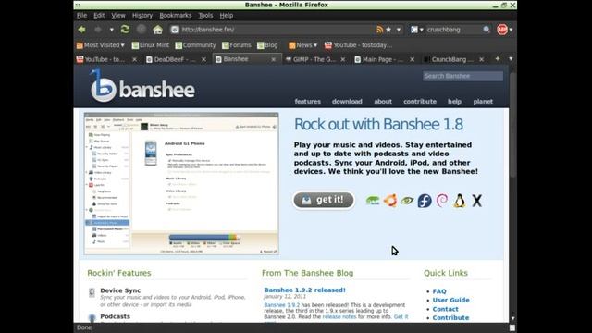Close the DeaDBeeF tab
This screenshot has width=592, height=333.
click(x=203, y=59)
